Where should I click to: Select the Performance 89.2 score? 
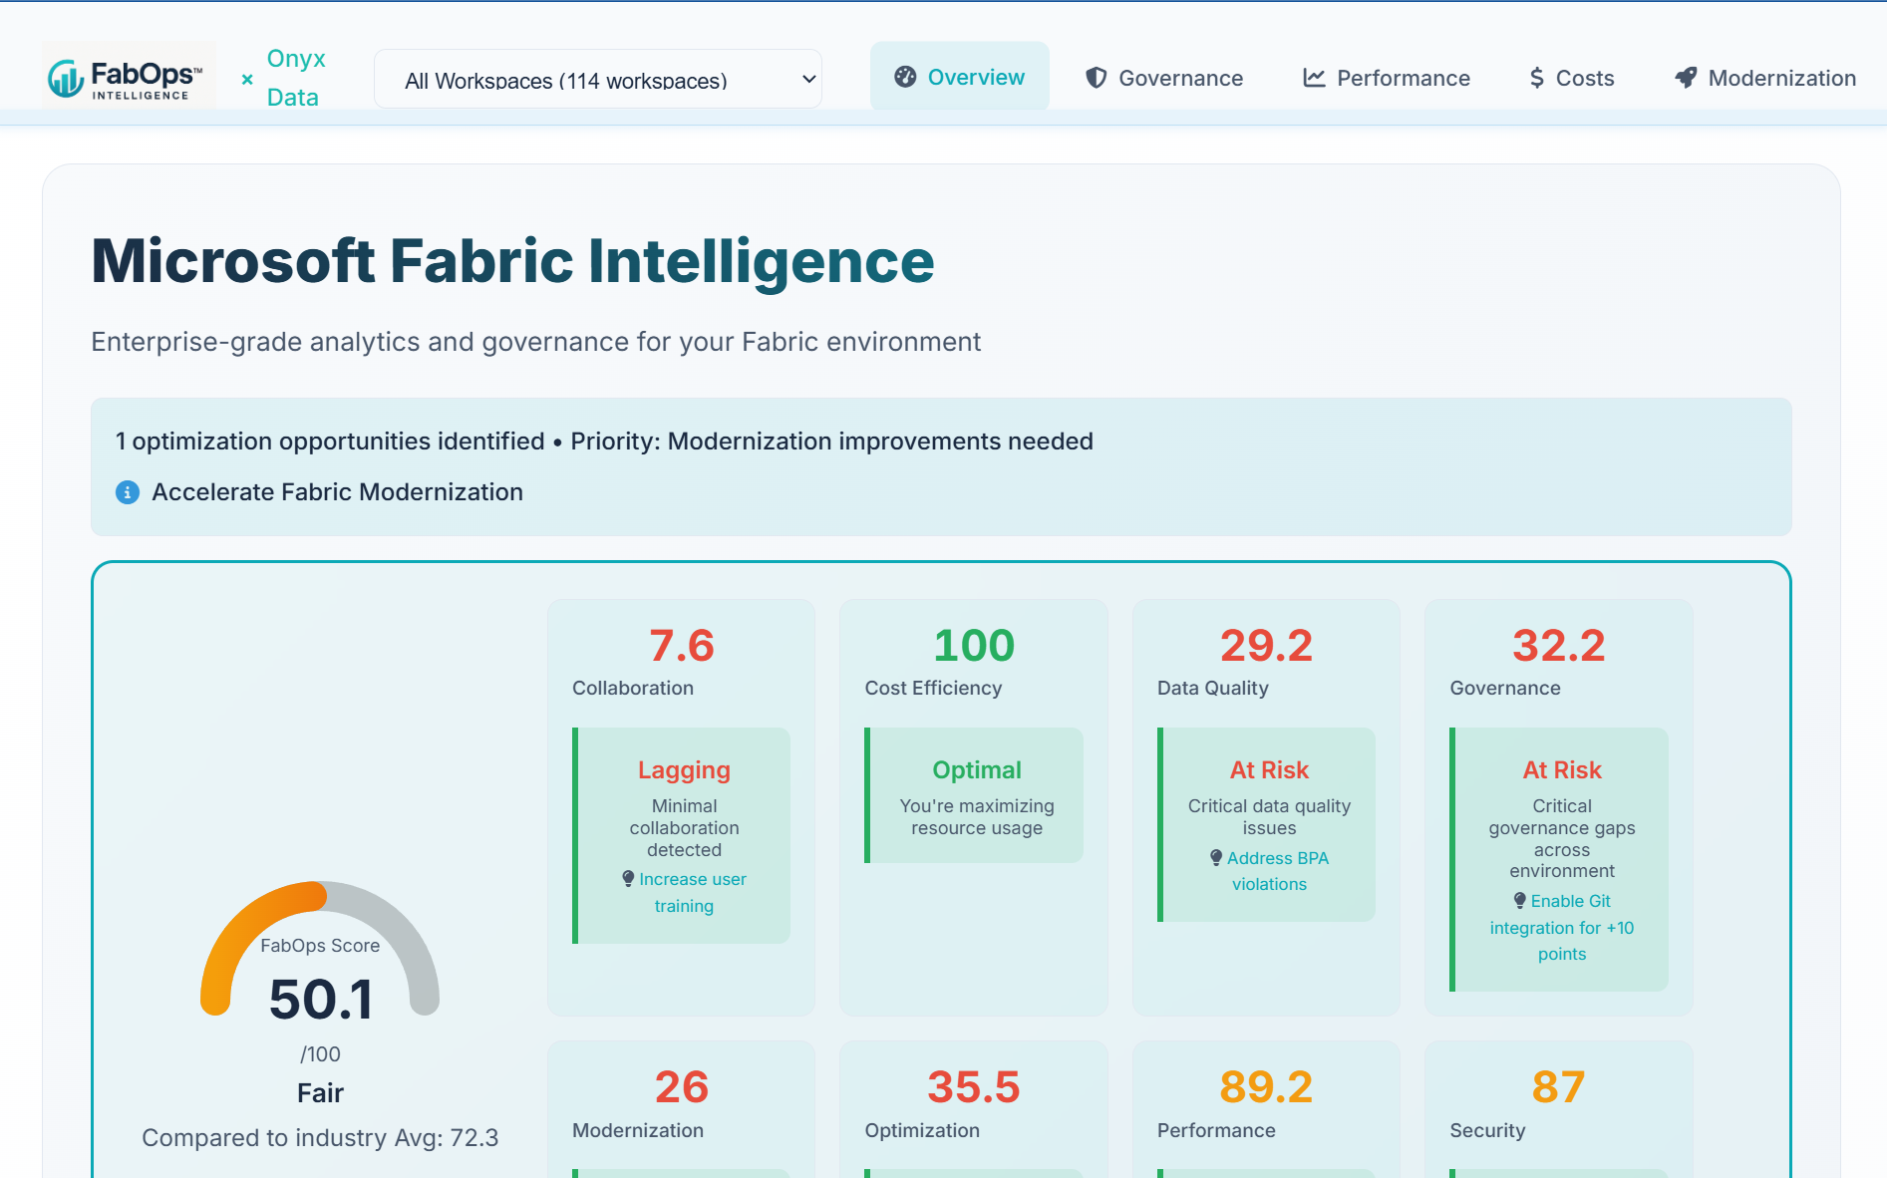coord(1266,1087)
